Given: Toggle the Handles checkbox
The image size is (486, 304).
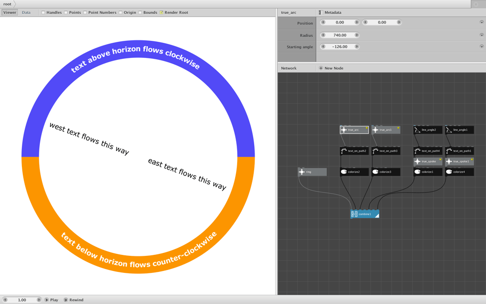Looking at the screenshot, I should tap(43, 13).
